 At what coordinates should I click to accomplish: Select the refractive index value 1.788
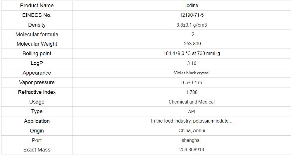pos(192,92)
